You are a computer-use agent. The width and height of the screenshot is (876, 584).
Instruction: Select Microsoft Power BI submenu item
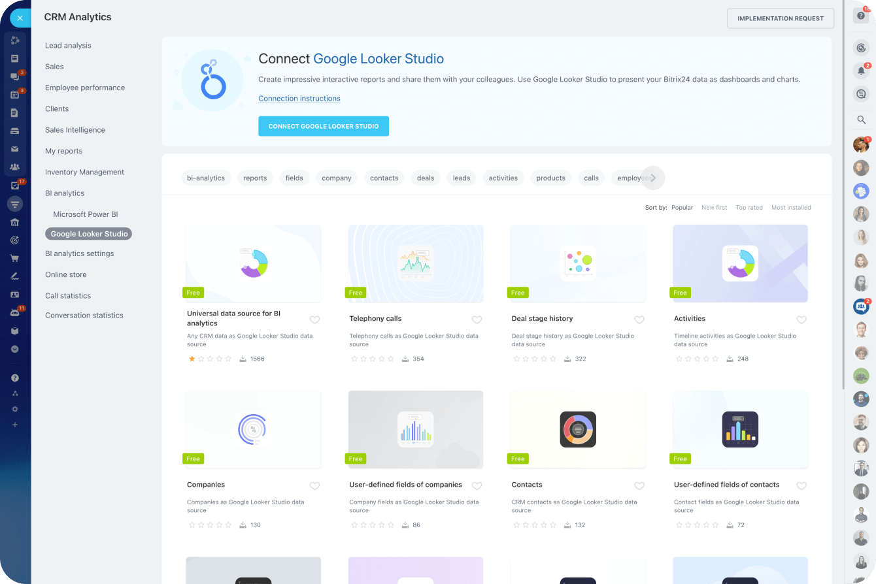(x=86, y=214)
